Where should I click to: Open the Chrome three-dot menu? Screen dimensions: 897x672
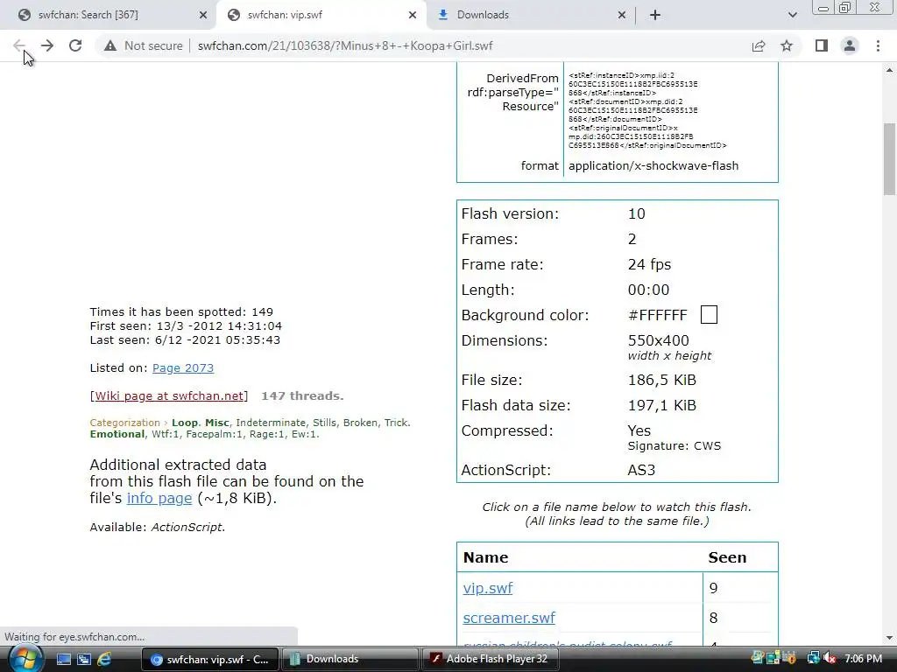(878, 45)
